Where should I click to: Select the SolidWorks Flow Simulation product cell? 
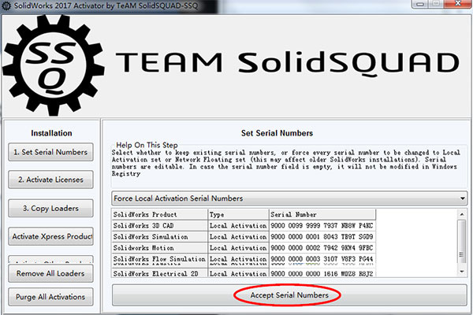click(x=159, y=259)
